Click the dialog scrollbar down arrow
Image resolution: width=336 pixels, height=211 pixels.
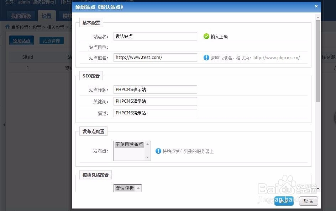click(318, 188)
